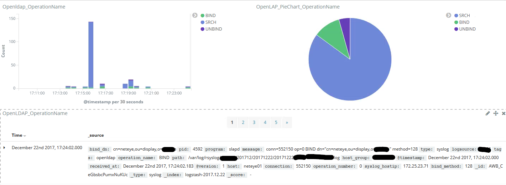Click BIND legend color dot in bar chart
The width and height of the screenshot is (506, 185).
(203, 16)
